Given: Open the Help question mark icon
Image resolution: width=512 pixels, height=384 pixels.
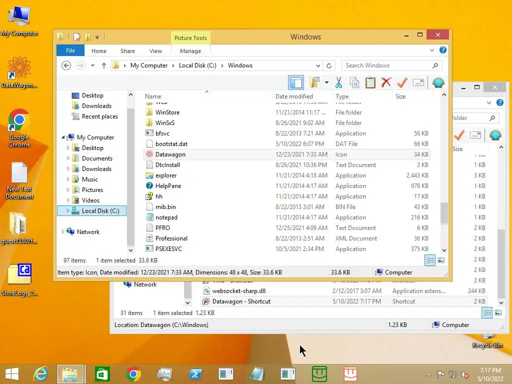Looking at the screenshot, I should pyautogui.click(x=443, y=50).
